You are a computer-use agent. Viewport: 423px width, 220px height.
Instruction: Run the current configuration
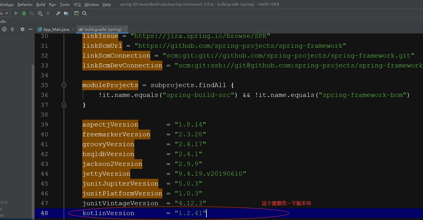pos(16,13)
